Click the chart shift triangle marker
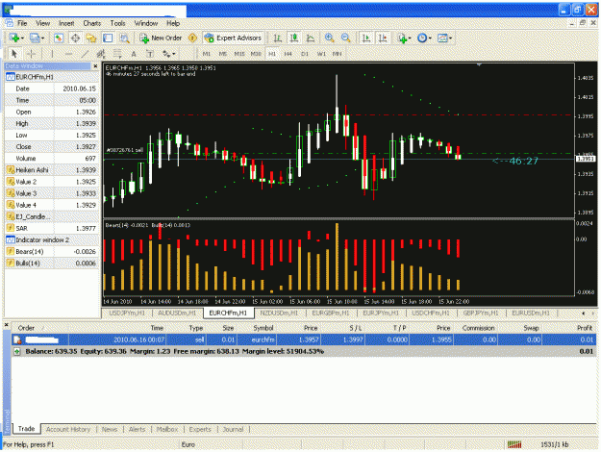Viewport: 601px width, 452px height. (479, 64)
